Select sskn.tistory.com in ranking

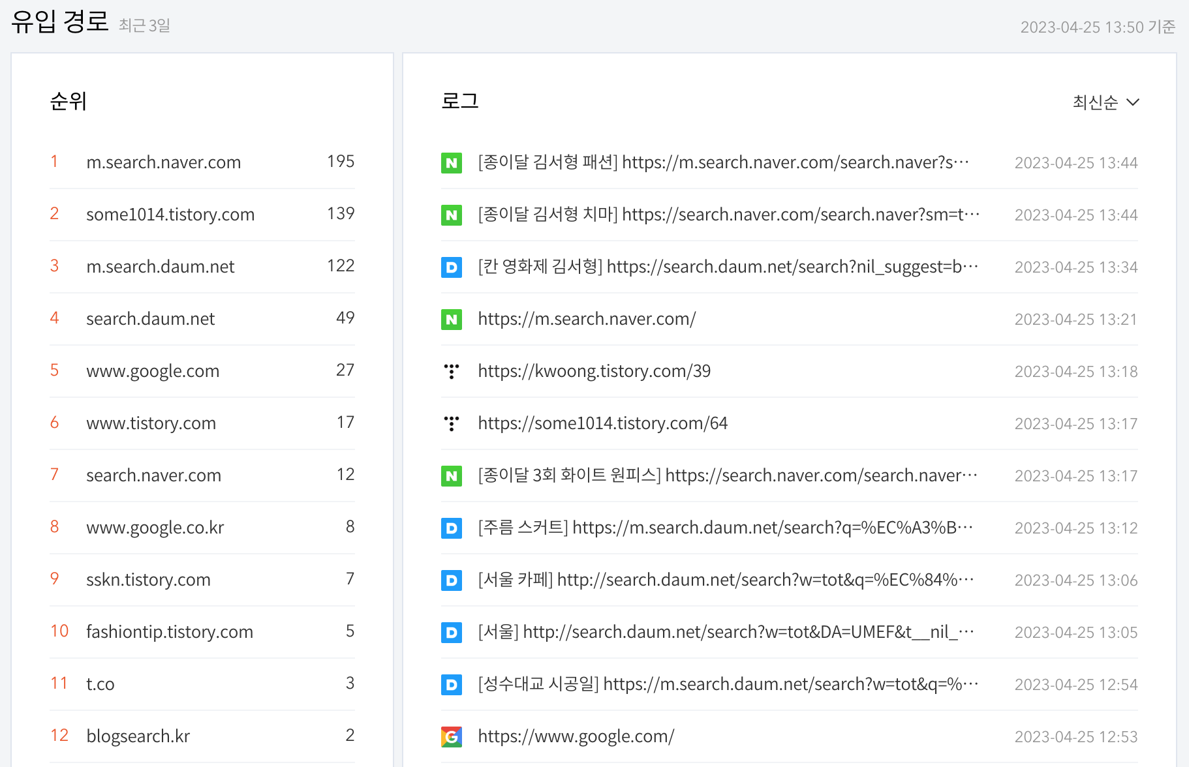coord(149,580)
